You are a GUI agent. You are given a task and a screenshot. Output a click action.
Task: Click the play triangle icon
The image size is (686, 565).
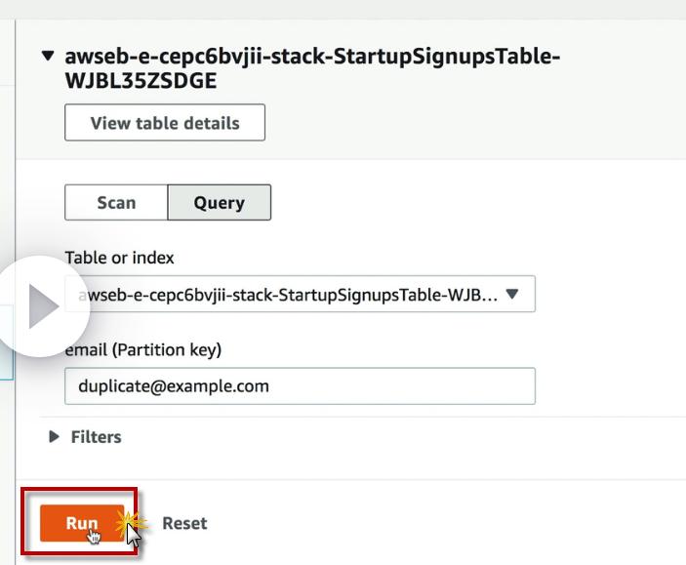42,307
